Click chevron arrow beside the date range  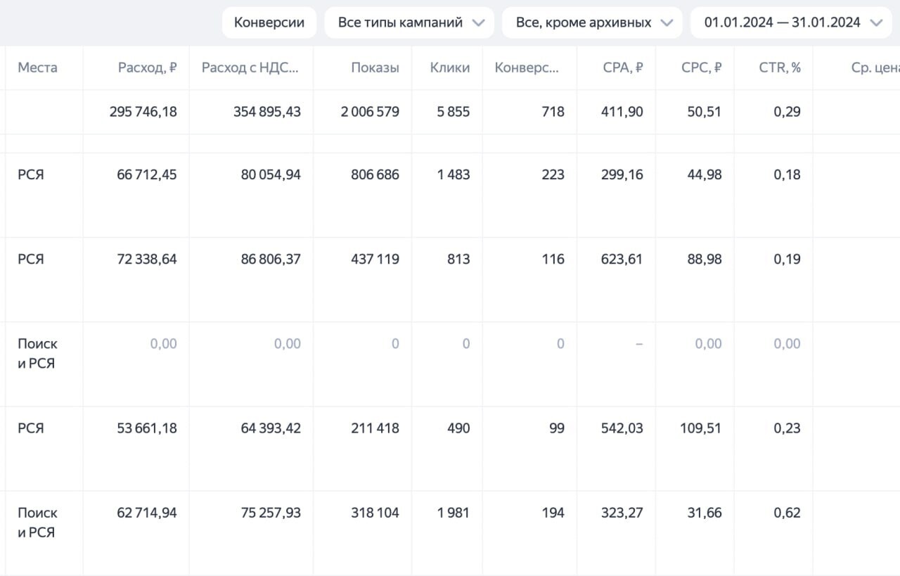(x=876, y=23)
